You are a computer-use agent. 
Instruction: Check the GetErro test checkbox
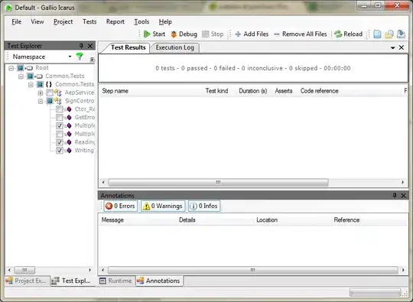click(x=59, y=117)
